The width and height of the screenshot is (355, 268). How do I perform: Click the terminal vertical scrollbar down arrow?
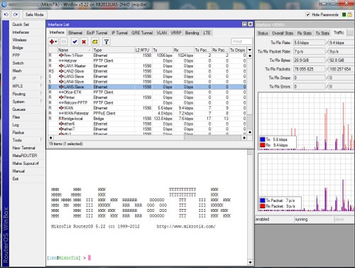tap(250, 262)
